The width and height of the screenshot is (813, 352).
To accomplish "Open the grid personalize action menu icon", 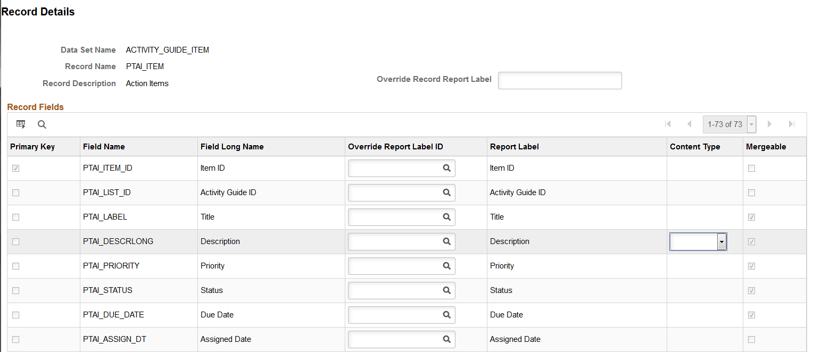I will 21,124.
